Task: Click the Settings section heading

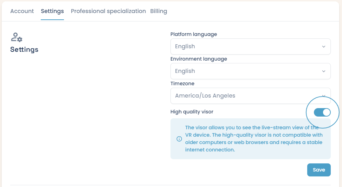Action: (x=24, y=50)
